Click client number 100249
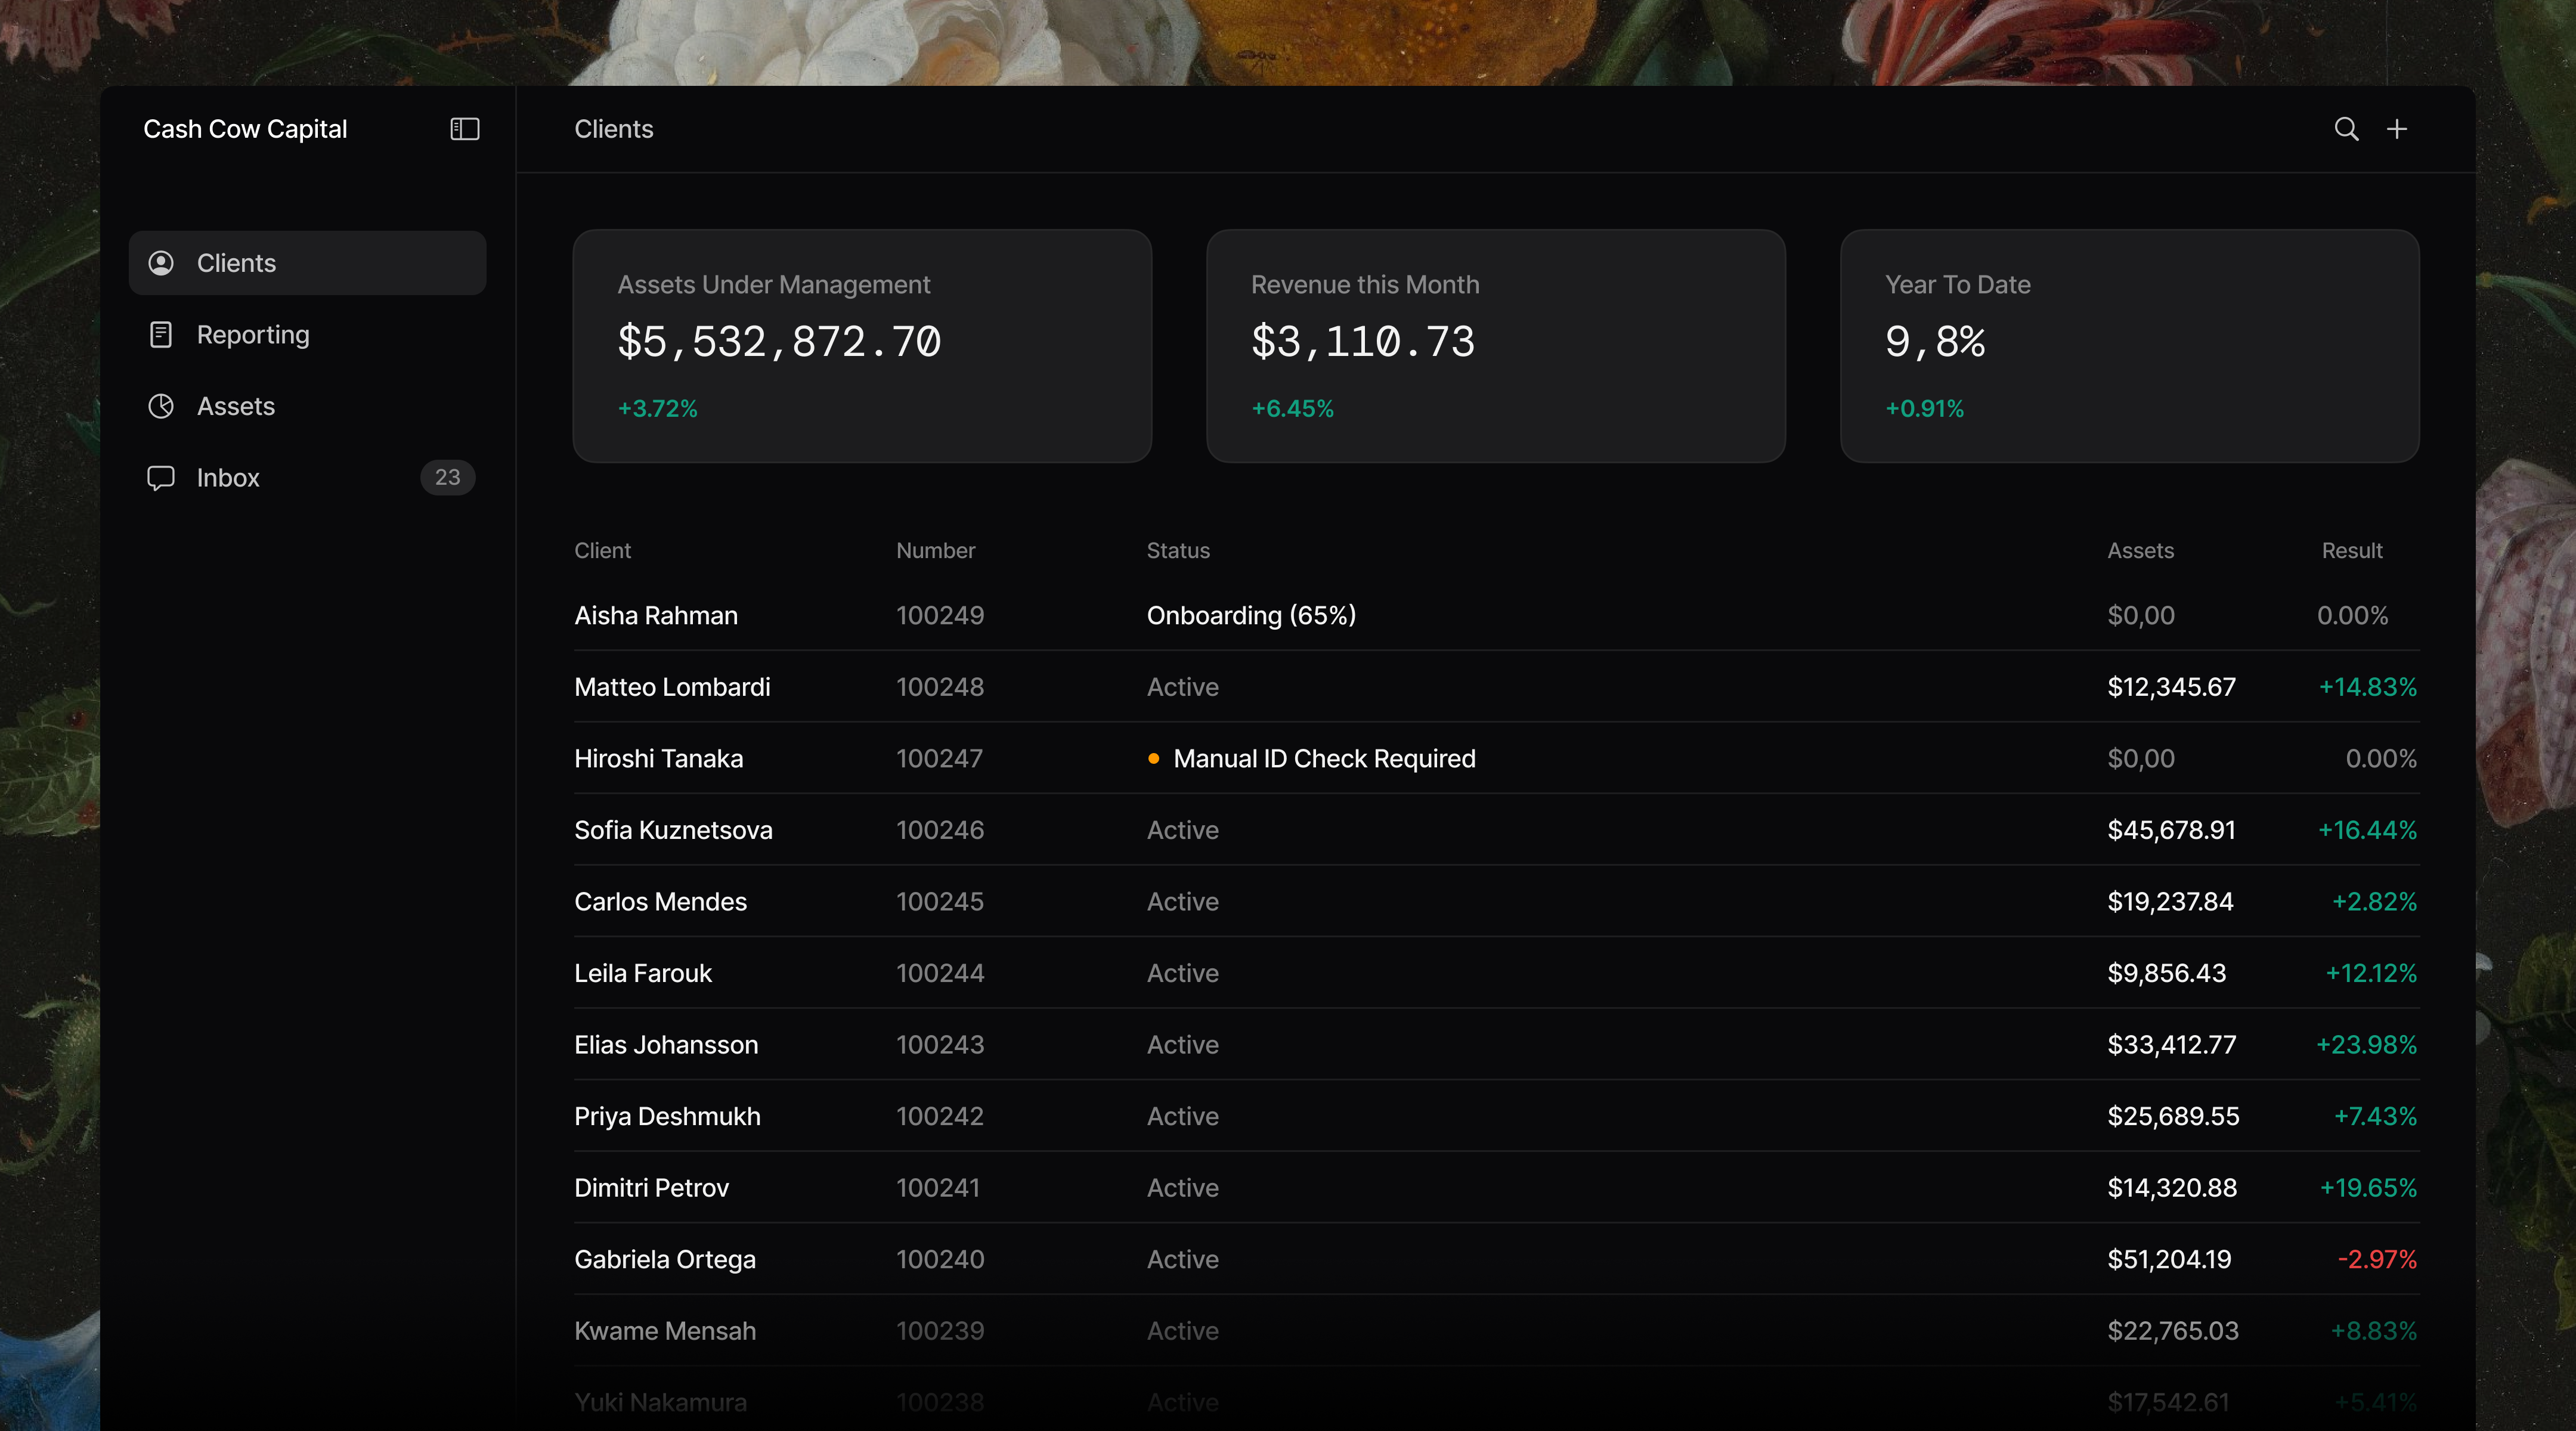Viewport: 2576px width, 1431px height. [x=940, y=615]
